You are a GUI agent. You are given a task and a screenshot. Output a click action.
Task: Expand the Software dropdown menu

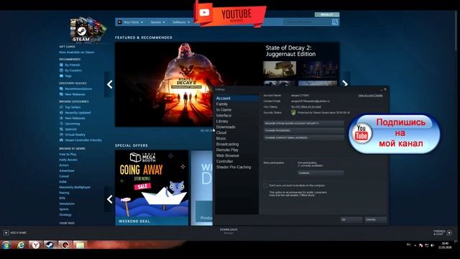pyautogui.click(x=181, y=22)
